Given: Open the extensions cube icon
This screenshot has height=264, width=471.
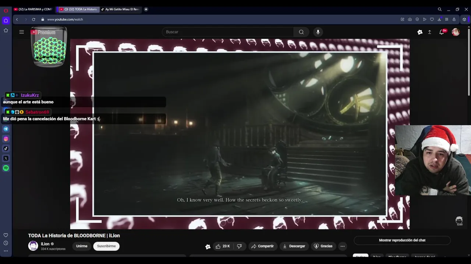Looking at the screenshot, I should pos(464,19).
